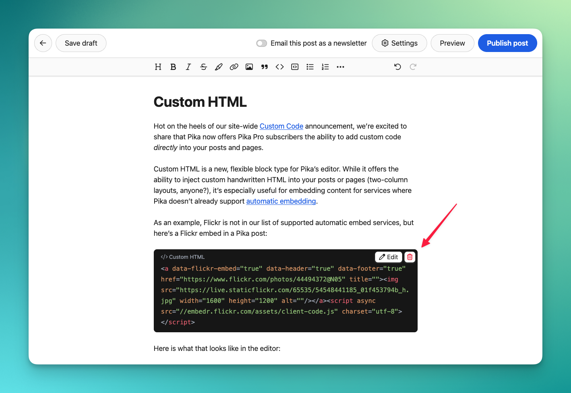Preview the post
This screenshot has width=571, height=393.
tap(452, 43)
